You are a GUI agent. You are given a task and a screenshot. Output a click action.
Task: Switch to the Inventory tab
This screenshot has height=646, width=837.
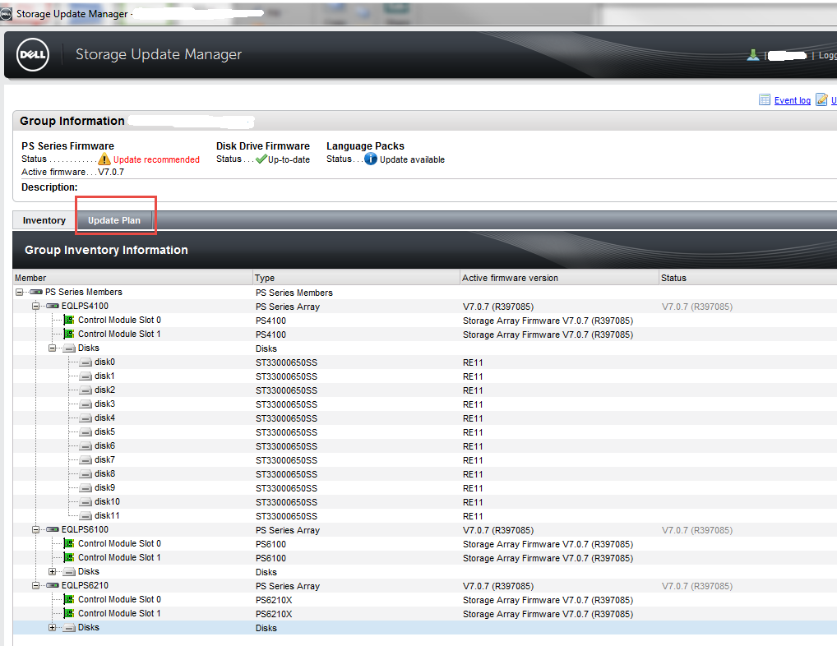[44, 220]
